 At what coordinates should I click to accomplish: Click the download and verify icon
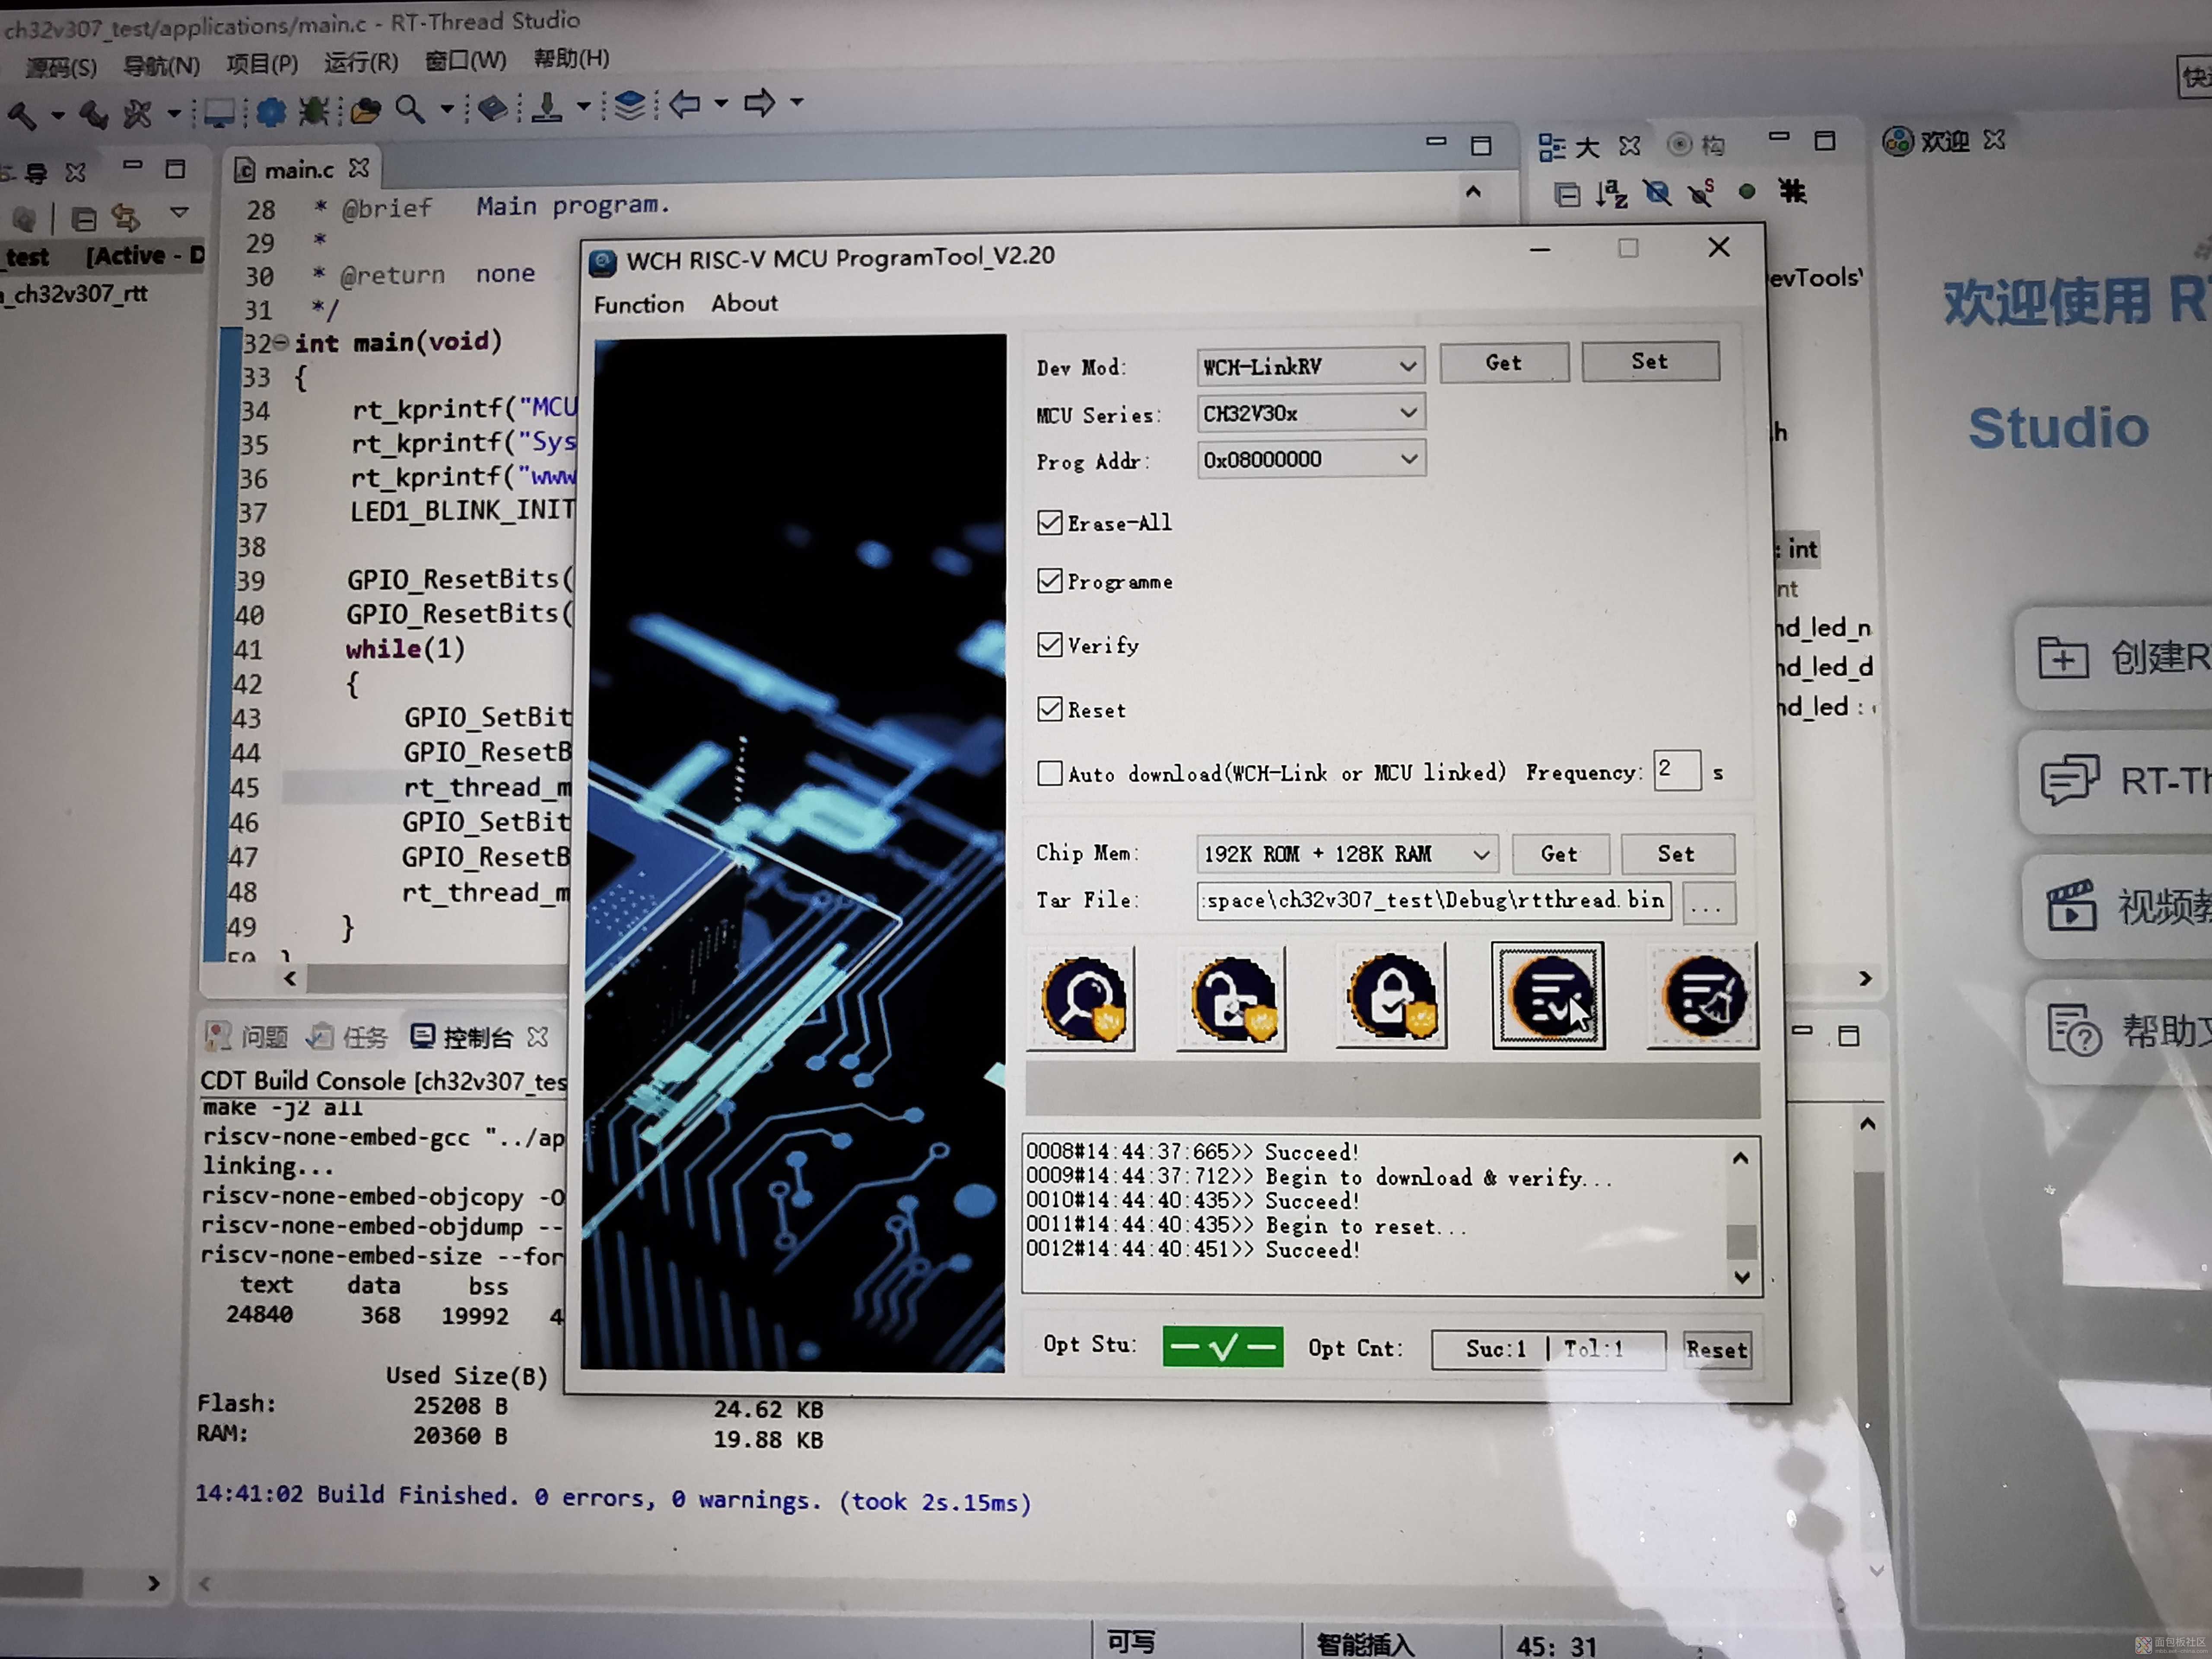pos(1549,996)
